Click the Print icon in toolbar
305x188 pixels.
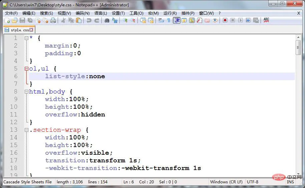pyautogui.click(x=53, y=21)
